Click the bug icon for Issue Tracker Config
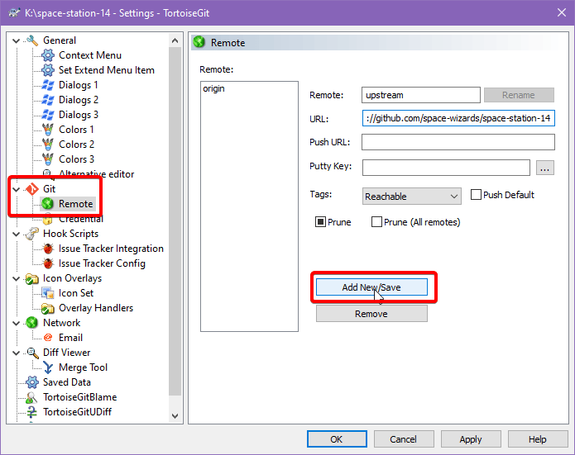Image resolution: width=575 pixels, height=455 pixels. [48, 263]
